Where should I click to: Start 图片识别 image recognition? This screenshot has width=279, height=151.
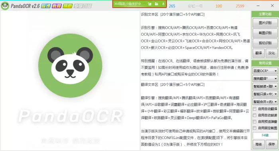point(265,23)
